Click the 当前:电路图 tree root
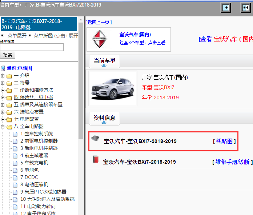 coord(19,68)
